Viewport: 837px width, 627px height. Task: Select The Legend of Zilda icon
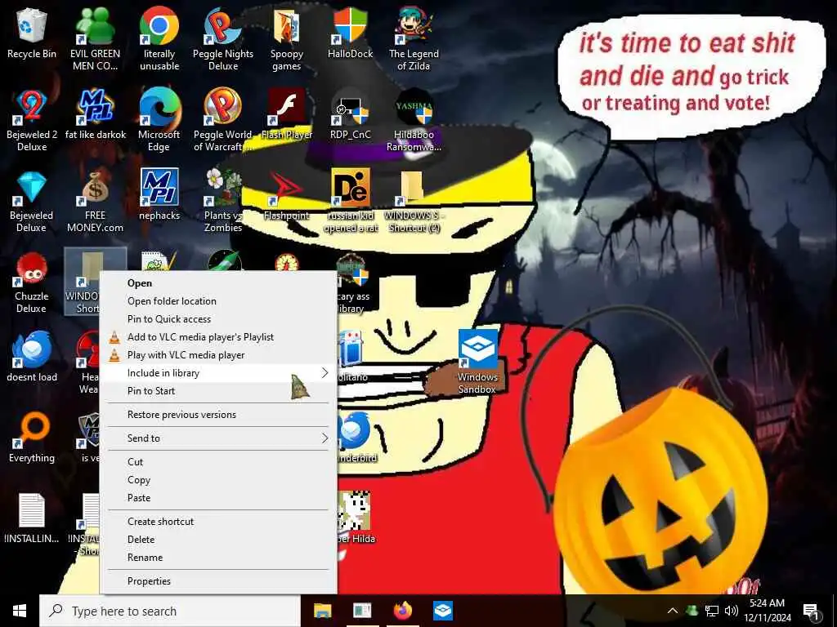point(414,38)
